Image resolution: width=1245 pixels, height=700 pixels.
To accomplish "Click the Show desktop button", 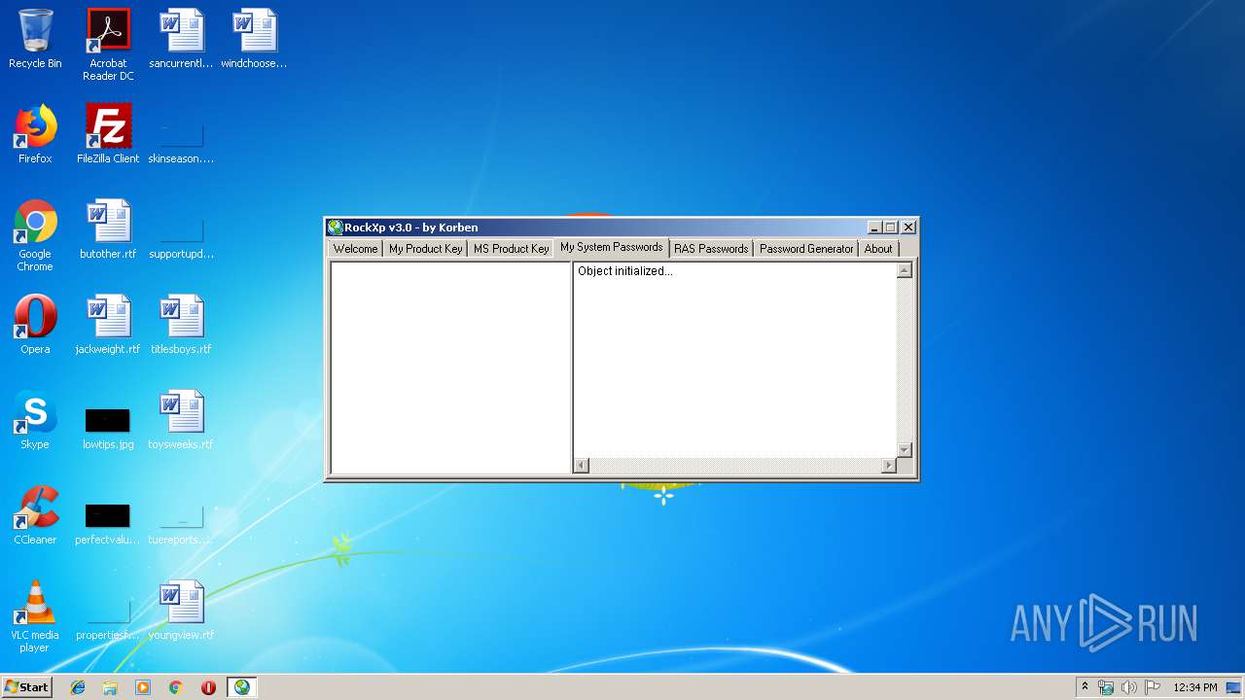I will [1235, 687].
